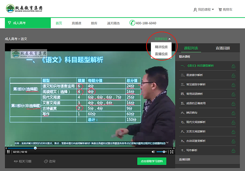Play lesson 五、成语的正确使用

point(207,103)
